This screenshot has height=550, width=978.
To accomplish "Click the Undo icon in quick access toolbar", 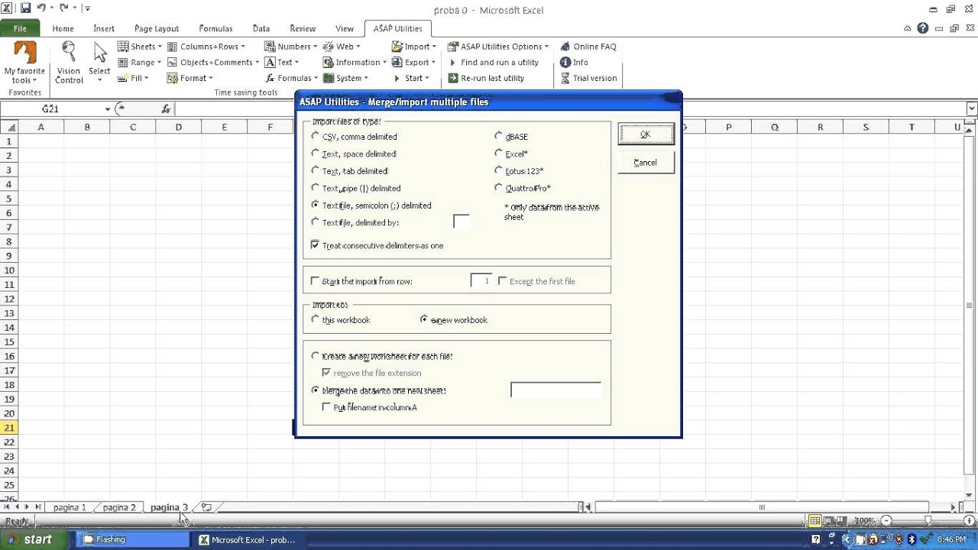I will [x=40, y=8].
